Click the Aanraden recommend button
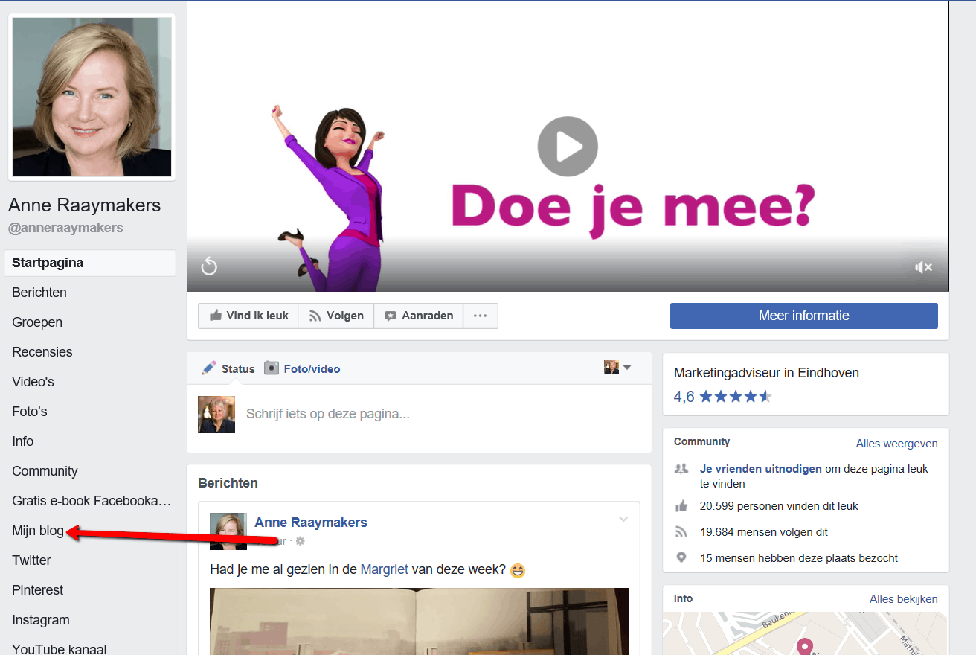This screenshot has width=976, height=655. pyautogui.click(x=419, y=316)
